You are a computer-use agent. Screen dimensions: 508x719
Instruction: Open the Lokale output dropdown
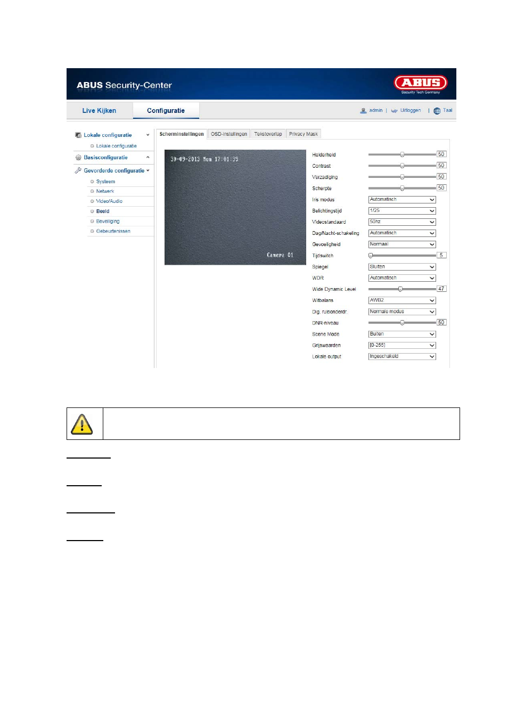click(402, 357)
